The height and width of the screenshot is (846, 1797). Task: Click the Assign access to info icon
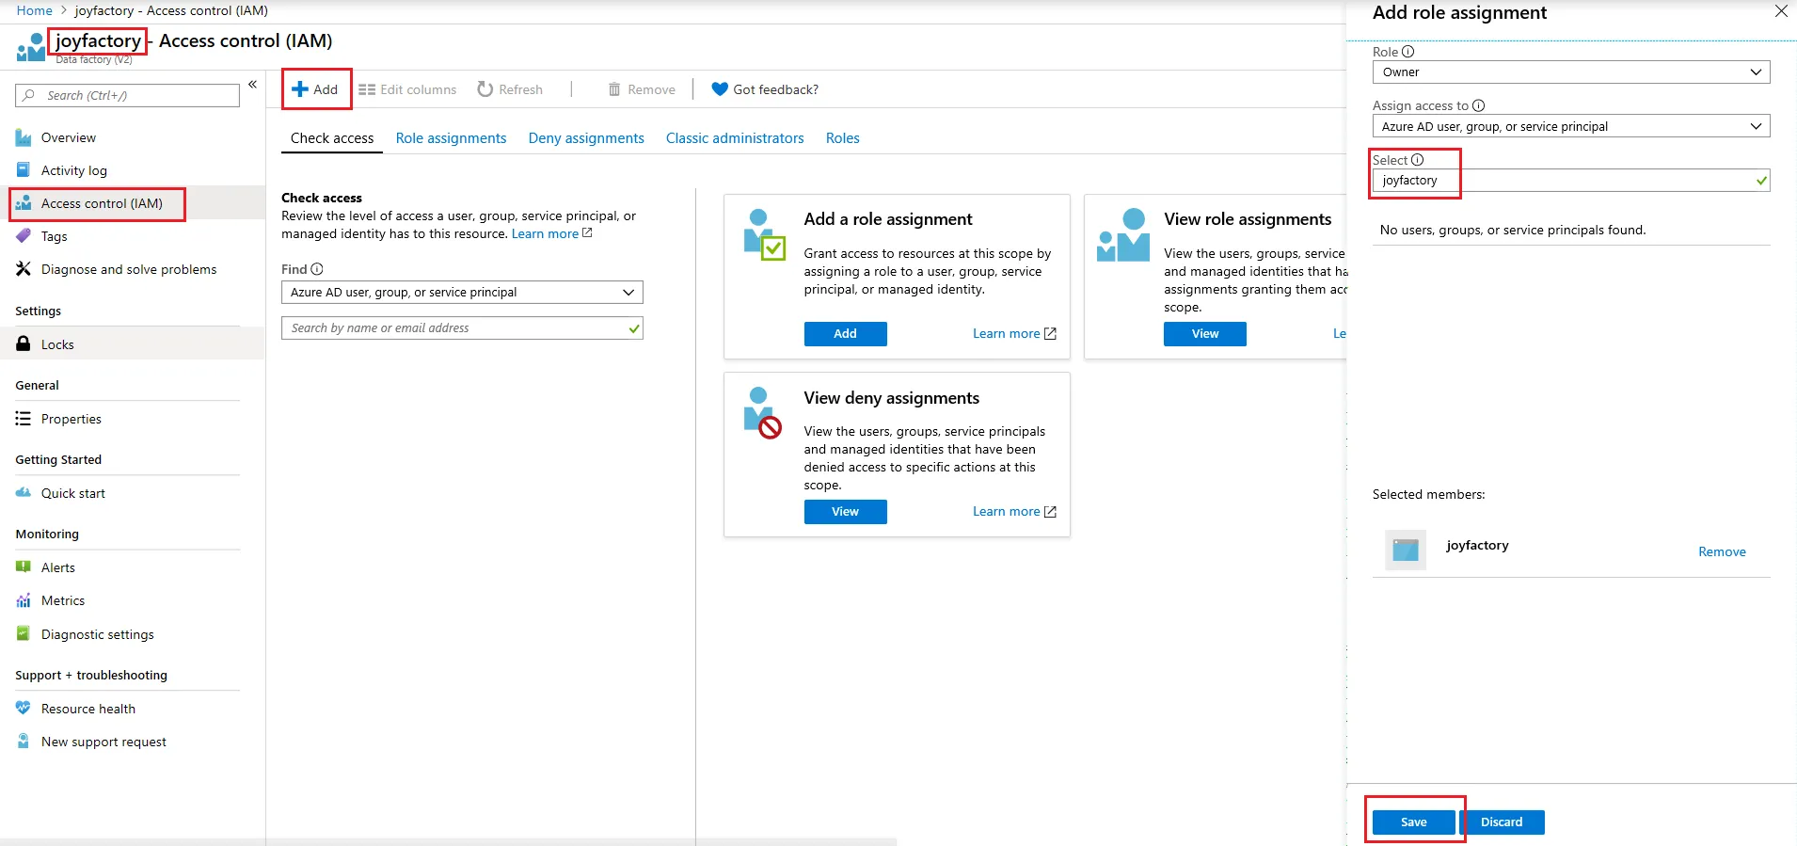pos(1479,105)
